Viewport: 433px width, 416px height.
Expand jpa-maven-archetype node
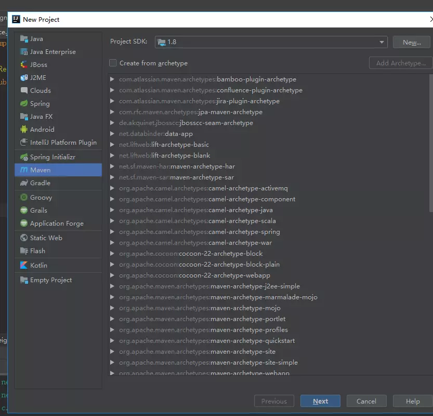click(112, 112)
